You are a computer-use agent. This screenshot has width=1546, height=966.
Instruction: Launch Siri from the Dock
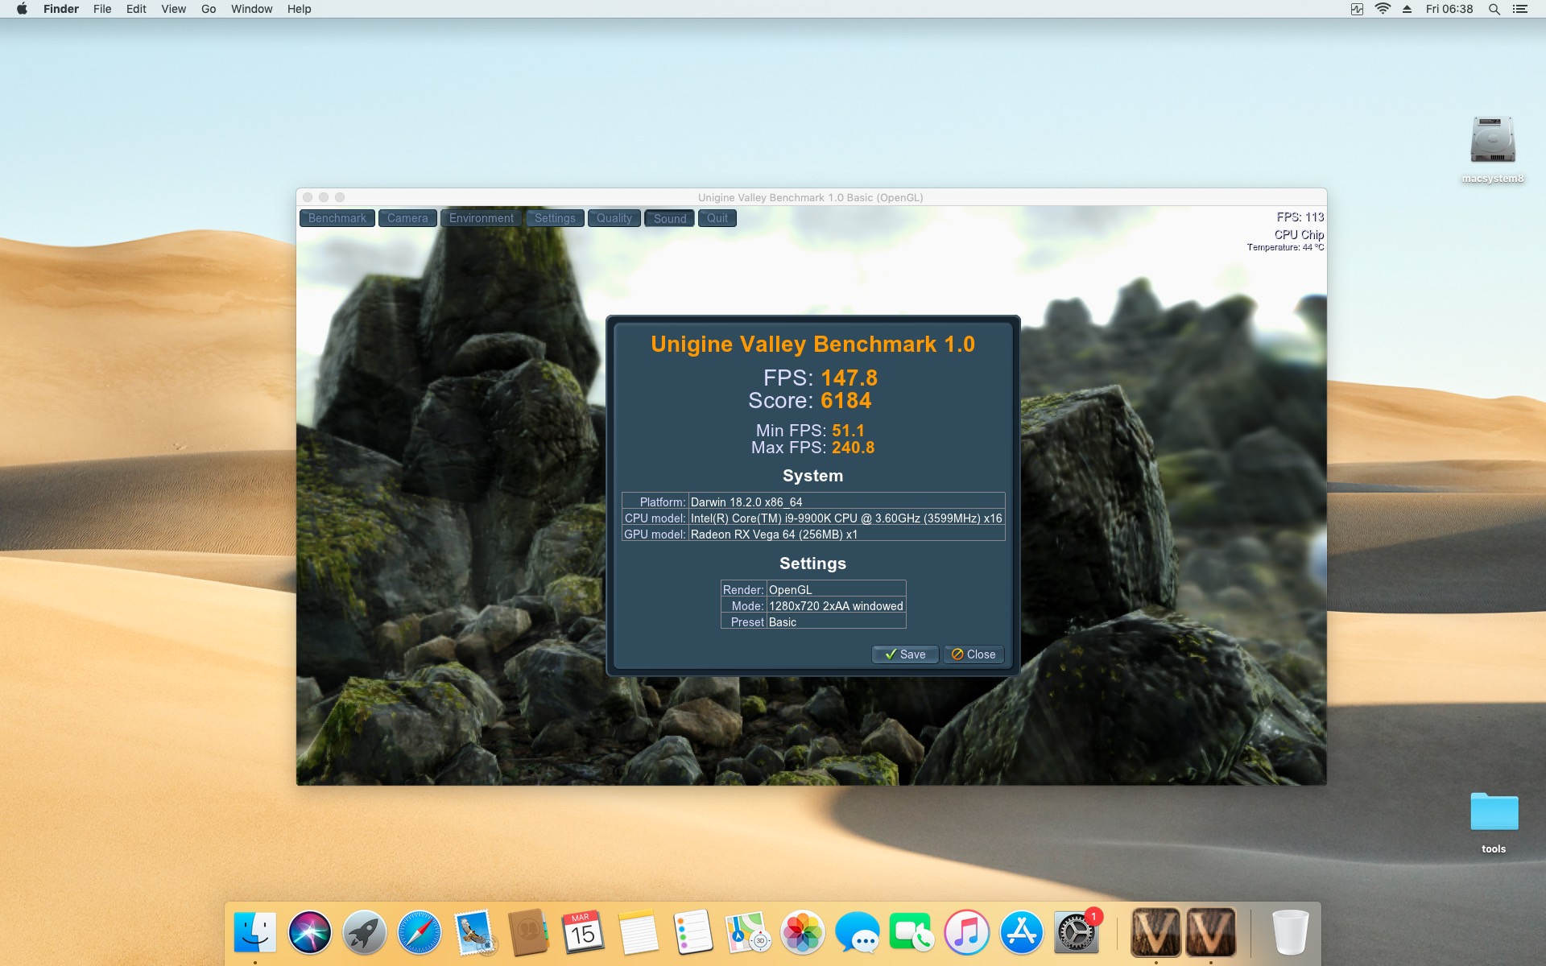(x=310, y=933)
